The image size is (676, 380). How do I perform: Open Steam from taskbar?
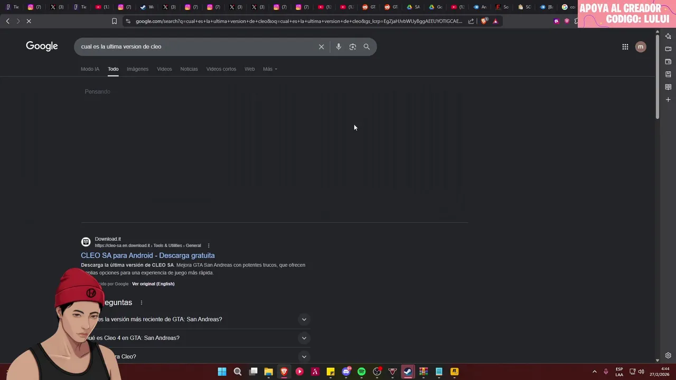coord(408,372)
